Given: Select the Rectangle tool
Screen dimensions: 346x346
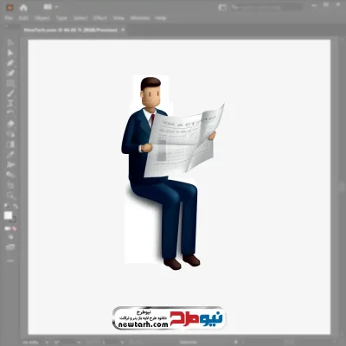Looking at the screenshot, I should click(x=10, y=84).
